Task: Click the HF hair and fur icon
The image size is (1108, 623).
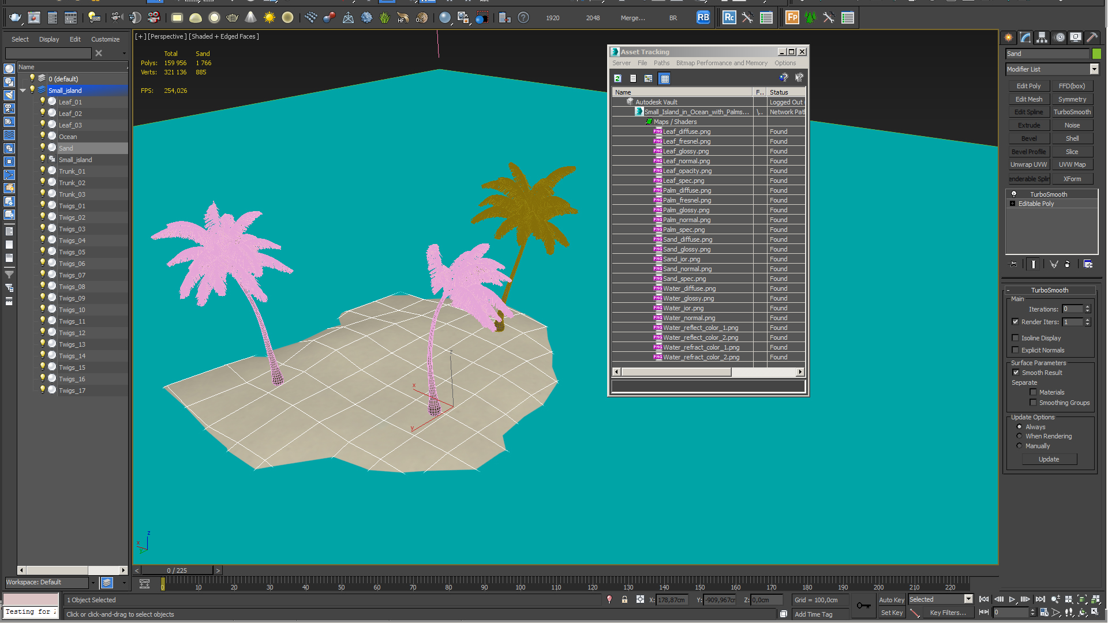Action: [403, 18]
